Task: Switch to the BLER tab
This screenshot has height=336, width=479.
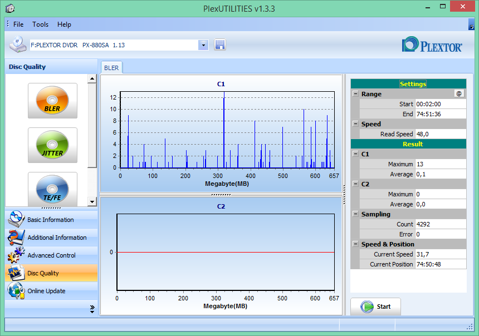Action: 111,68
